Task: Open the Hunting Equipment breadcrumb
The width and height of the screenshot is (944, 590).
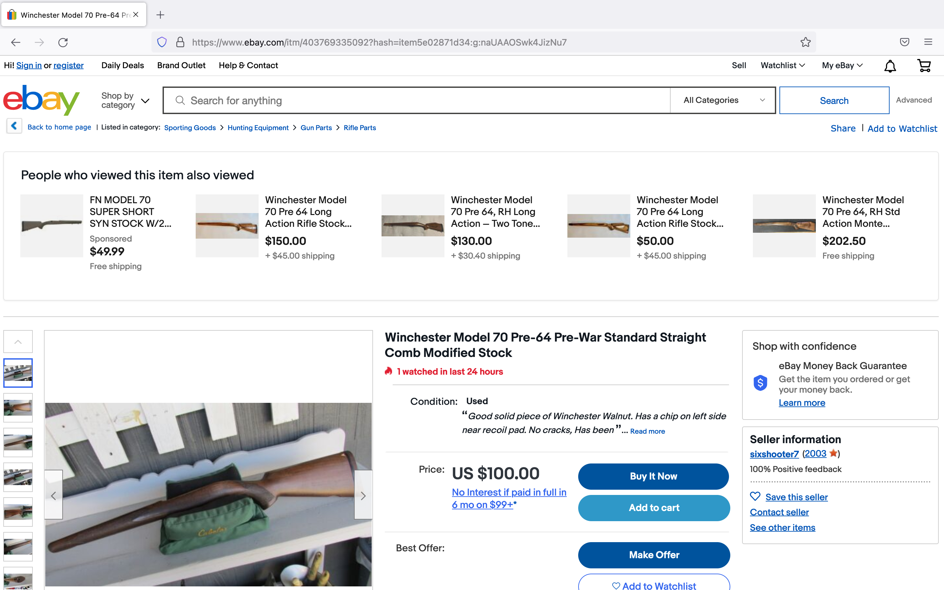Action: click(258, 128)
